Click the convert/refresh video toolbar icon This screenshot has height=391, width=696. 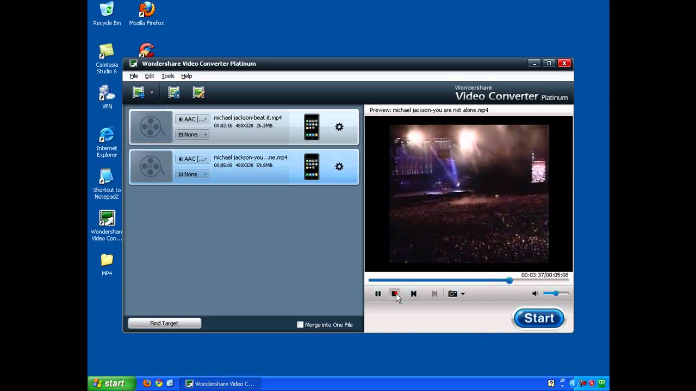click(174, 92)
